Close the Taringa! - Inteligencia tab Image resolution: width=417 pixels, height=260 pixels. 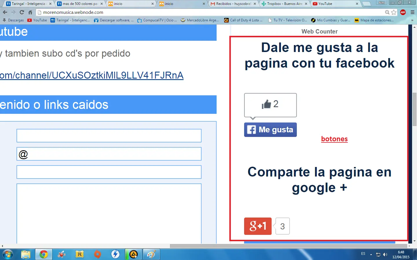[50, 4]
